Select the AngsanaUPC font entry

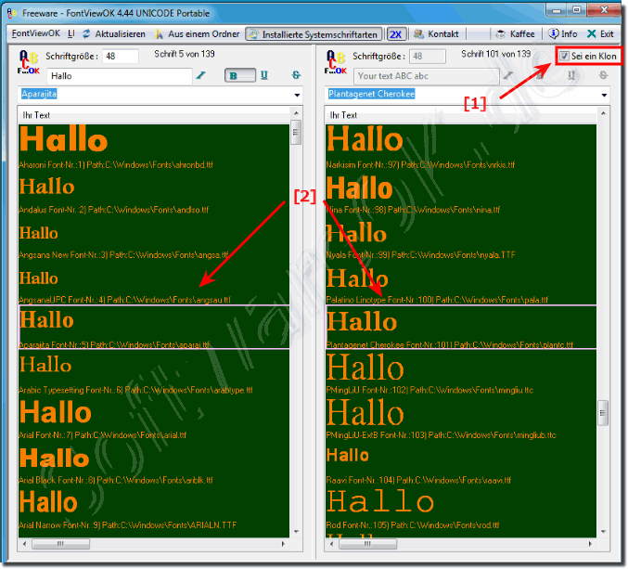point(154,283)
